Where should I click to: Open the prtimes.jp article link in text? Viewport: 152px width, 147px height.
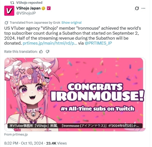(50, 43)
